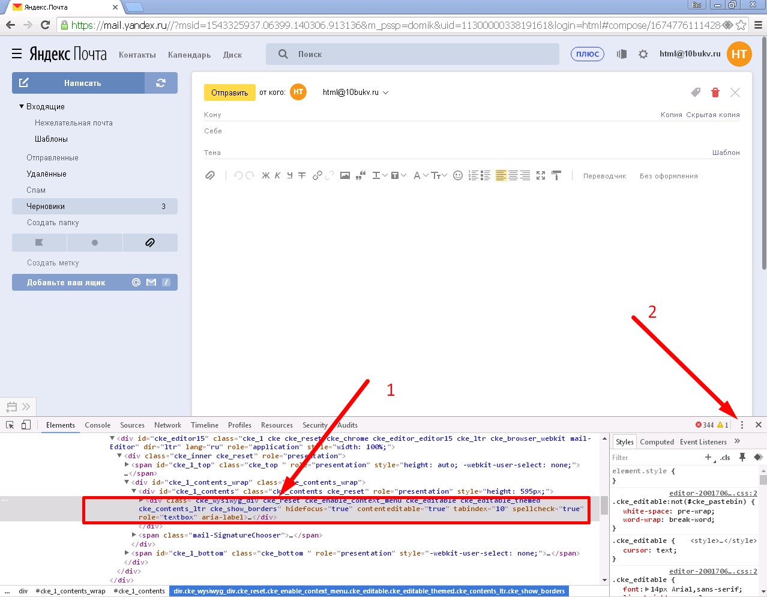Image resolution: width=767 pixels, height=597 pixels.
Task: Click the themes icon beside settings gear
Action: click(x=622, y=54)
